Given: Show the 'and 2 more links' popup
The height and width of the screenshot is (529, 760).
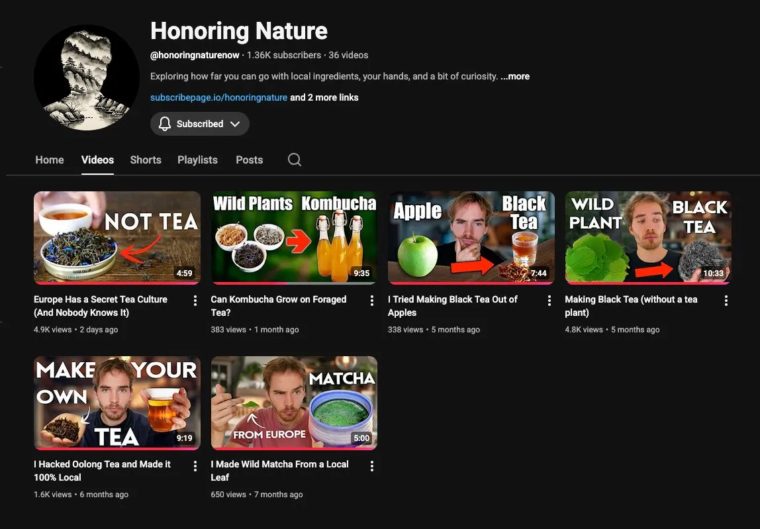Looking at the screenshot, I should (x=324, y=97).
